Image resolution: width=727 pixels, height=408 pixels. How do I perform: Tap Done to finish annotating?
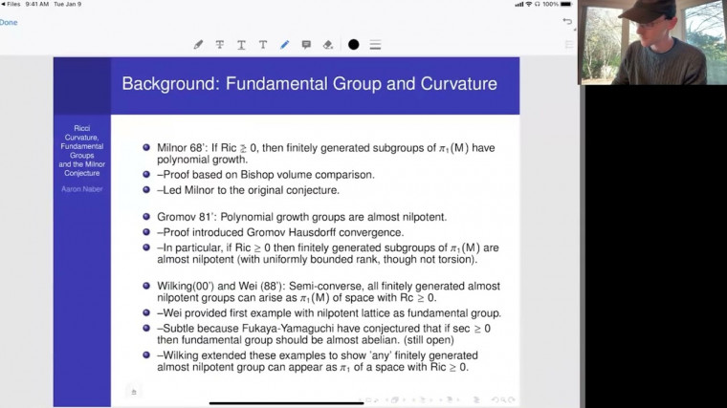tap(9, 22)
